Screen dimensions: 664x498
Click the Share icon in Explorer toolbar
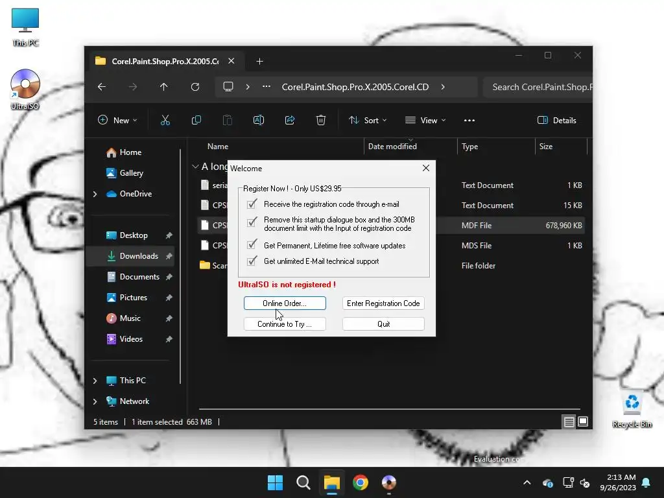[290, 120]
